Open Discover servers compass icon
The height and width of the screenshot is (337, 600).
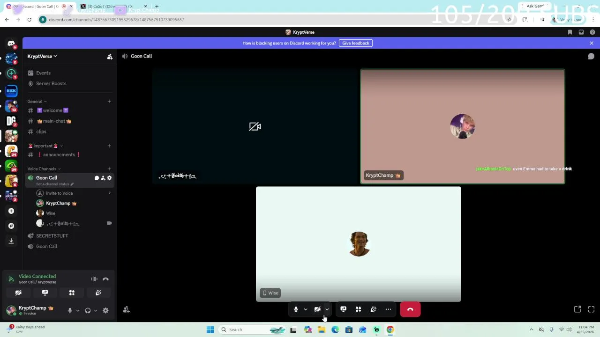pos(11,226)
